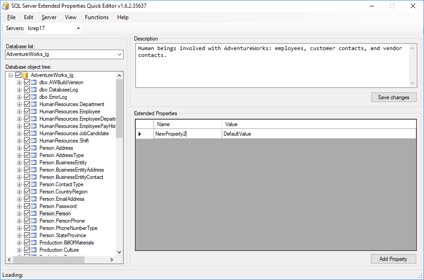Open the Database list combo box
Viewport: 424px width, 280px height.
click(120, 55)
